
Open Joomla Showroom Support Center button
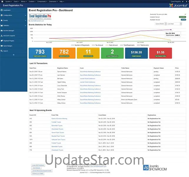42,171
